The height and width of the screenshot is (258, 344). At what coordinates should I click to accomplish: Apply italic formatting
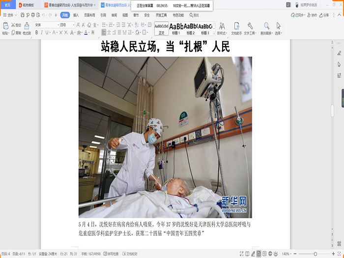tap(42, 33)
